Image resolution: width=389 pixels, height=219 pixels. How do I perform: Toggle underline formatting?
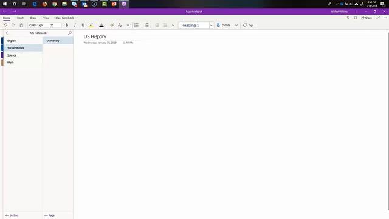(x=83, y=25)
